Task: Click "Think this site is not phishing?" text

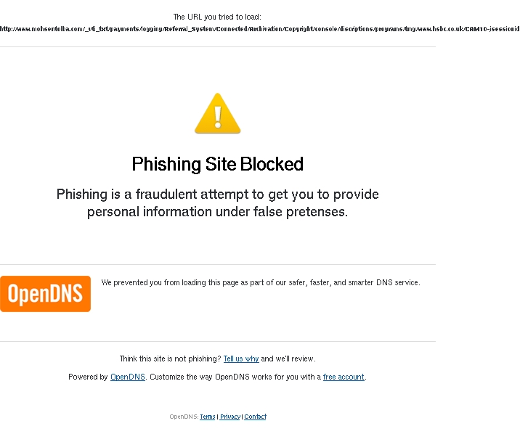Action: tap(170, 359)
